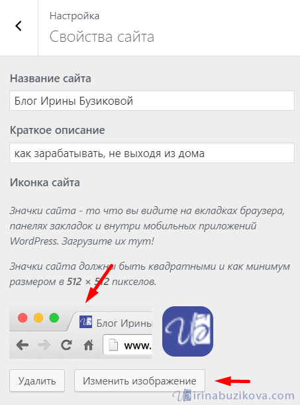Click the Удалить button

coord(37,380)
